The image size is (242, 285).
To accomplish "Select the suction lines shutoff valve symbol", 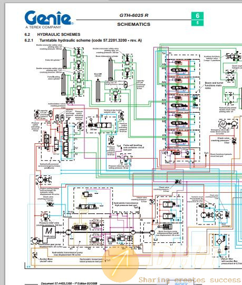I will click(35, 255).
